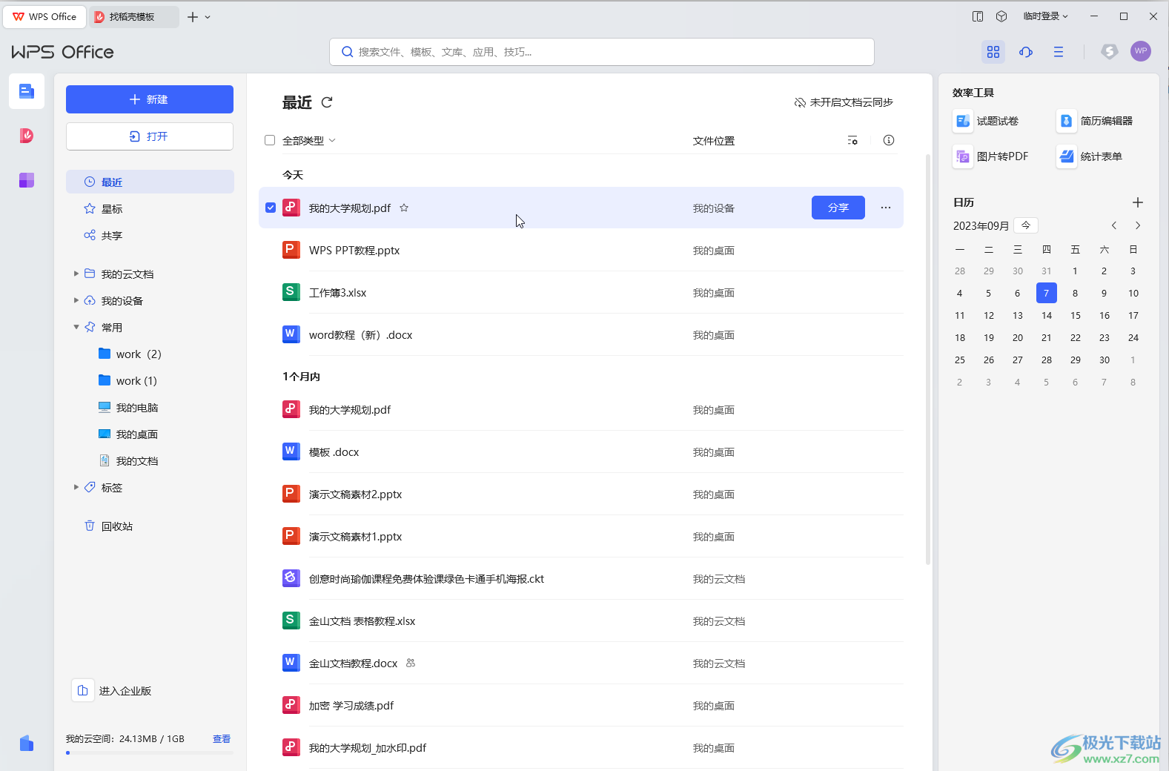Select calendar date 7
This screenshot has width=1169, height=771.
click(1047, 293)
